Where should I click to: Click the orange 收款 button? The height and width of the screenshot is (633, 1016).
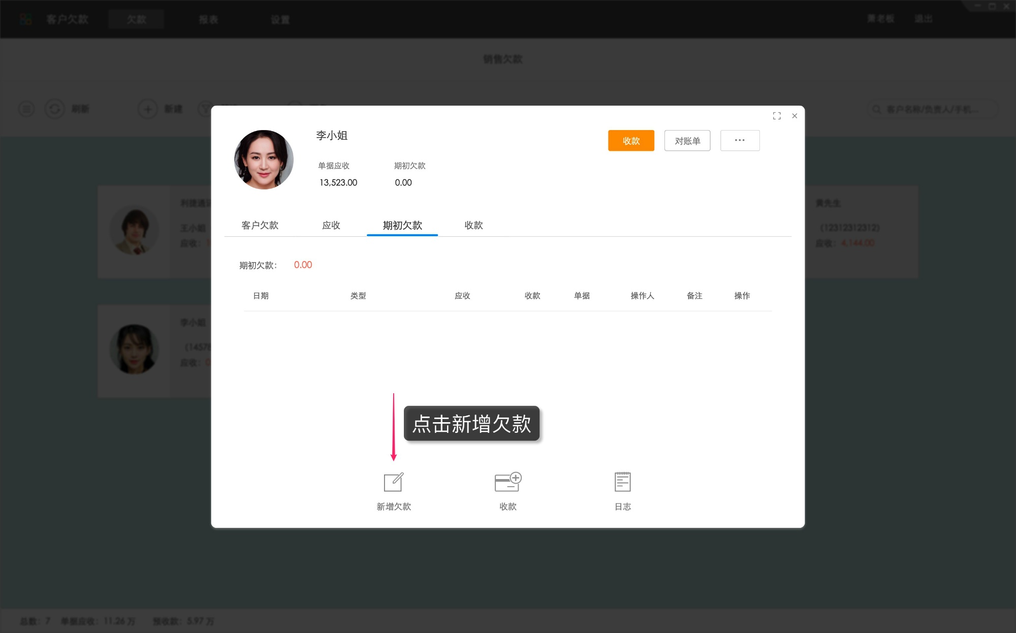point(631,140)
